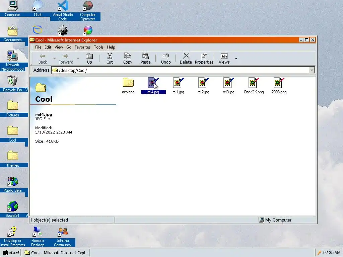Open the Back history dropdown arrow
The width and height of the screenshot is (343, 257).
55,58
